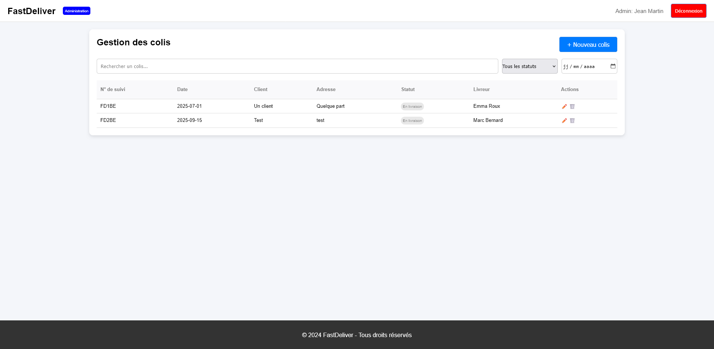Delete the FD2BE parcel via trash icon
The width and height of the screenshot is (714, 349).
[572, 120]
